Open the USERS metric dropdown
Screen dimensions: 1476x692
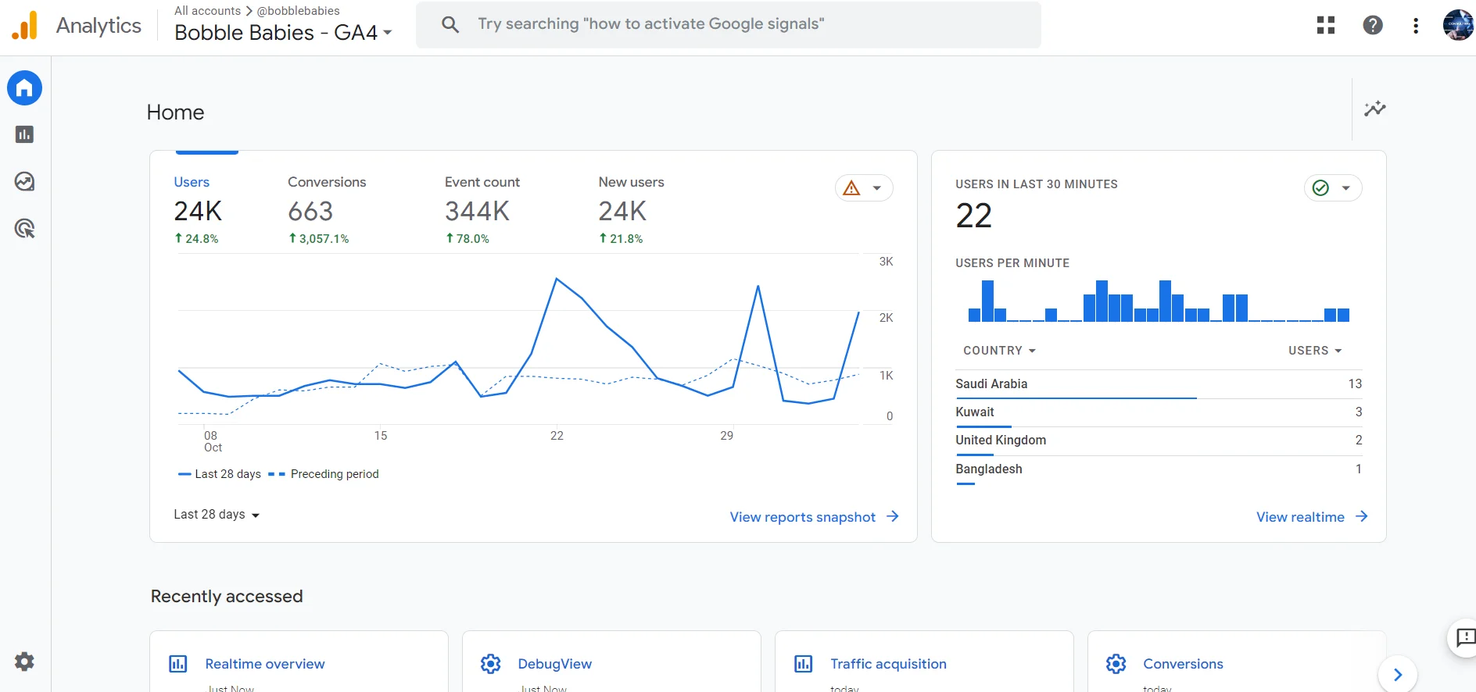pyautogui.click(x=1315, y=351)
